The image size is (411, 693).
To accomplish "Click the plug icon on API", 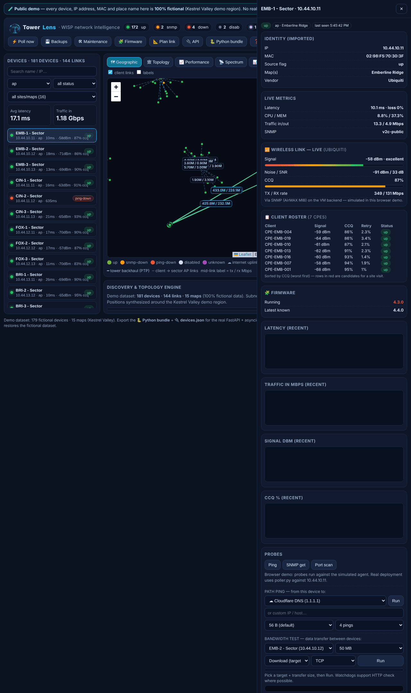I will pos(188,42).
